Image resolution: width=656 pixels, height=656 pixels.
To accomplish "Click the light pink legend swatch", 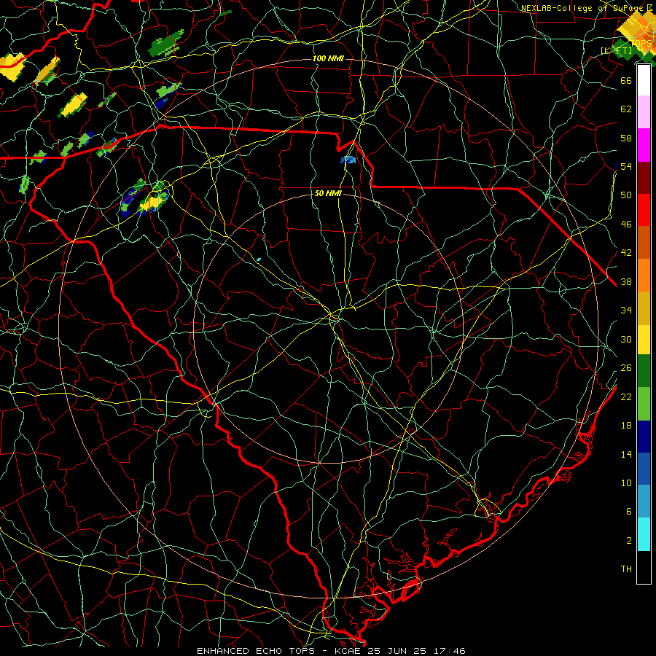I will click(x=644, y=112).
